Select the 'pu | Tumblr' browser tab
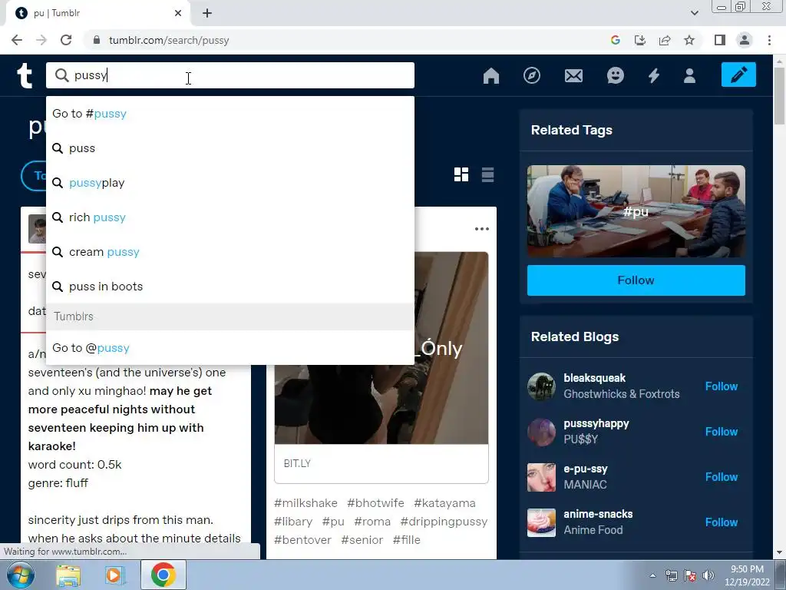 (97, 13)
